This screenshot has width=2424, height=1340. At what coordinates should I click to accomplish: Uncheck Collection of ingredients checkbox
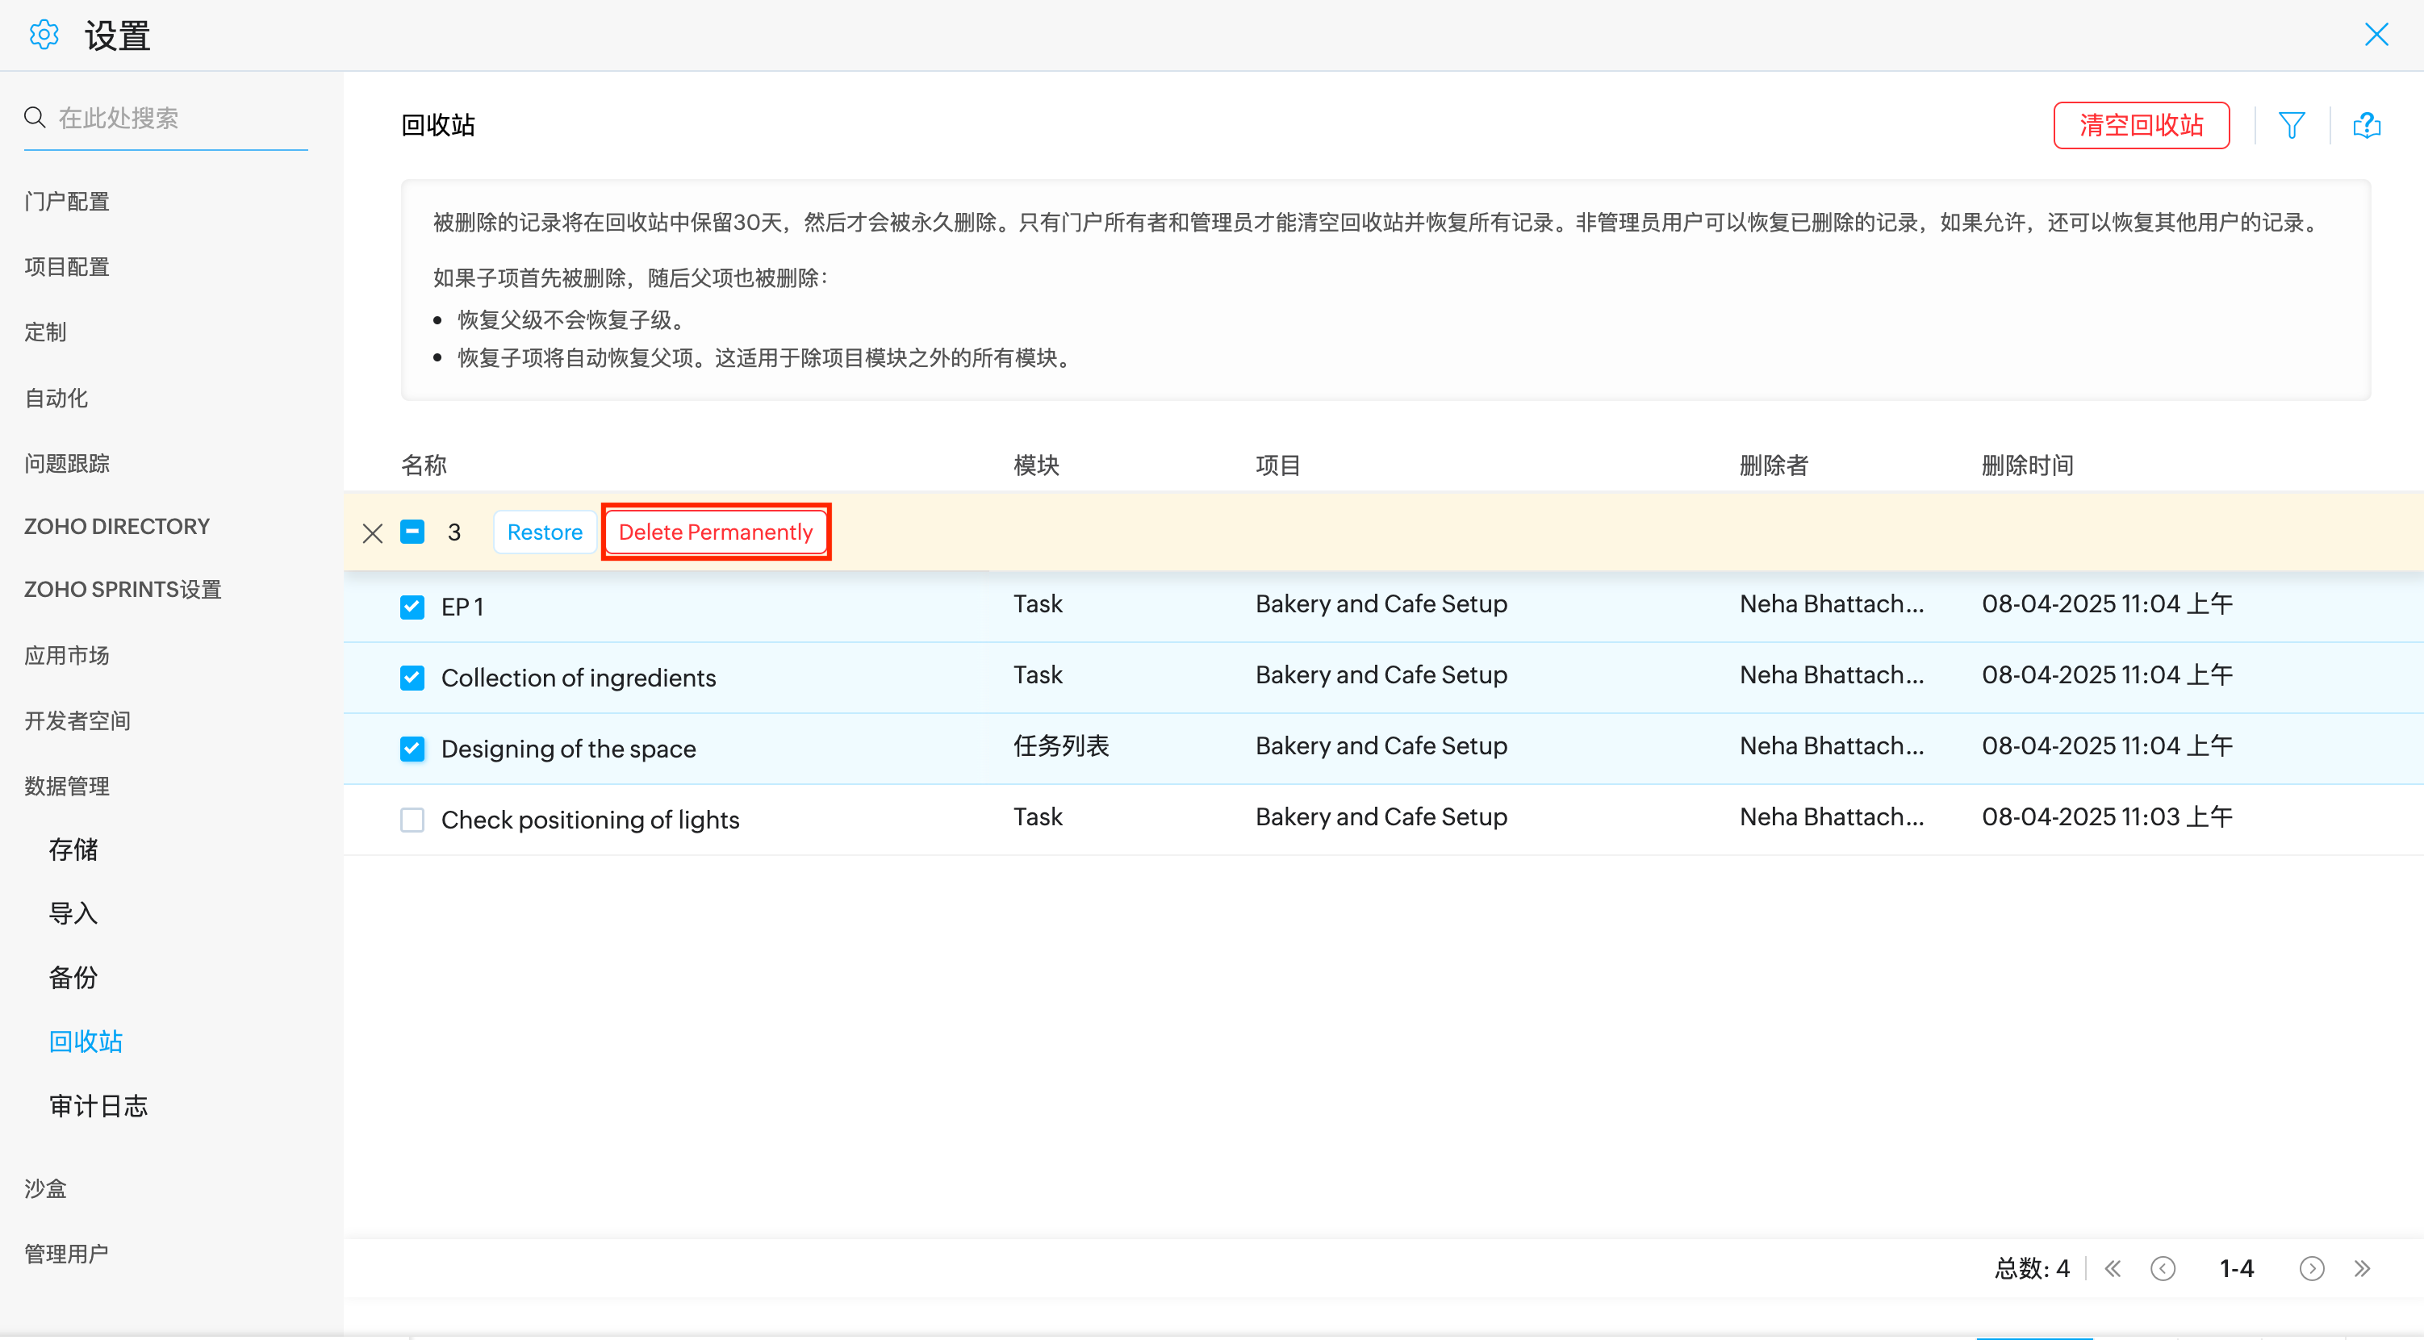coord(412,678)
